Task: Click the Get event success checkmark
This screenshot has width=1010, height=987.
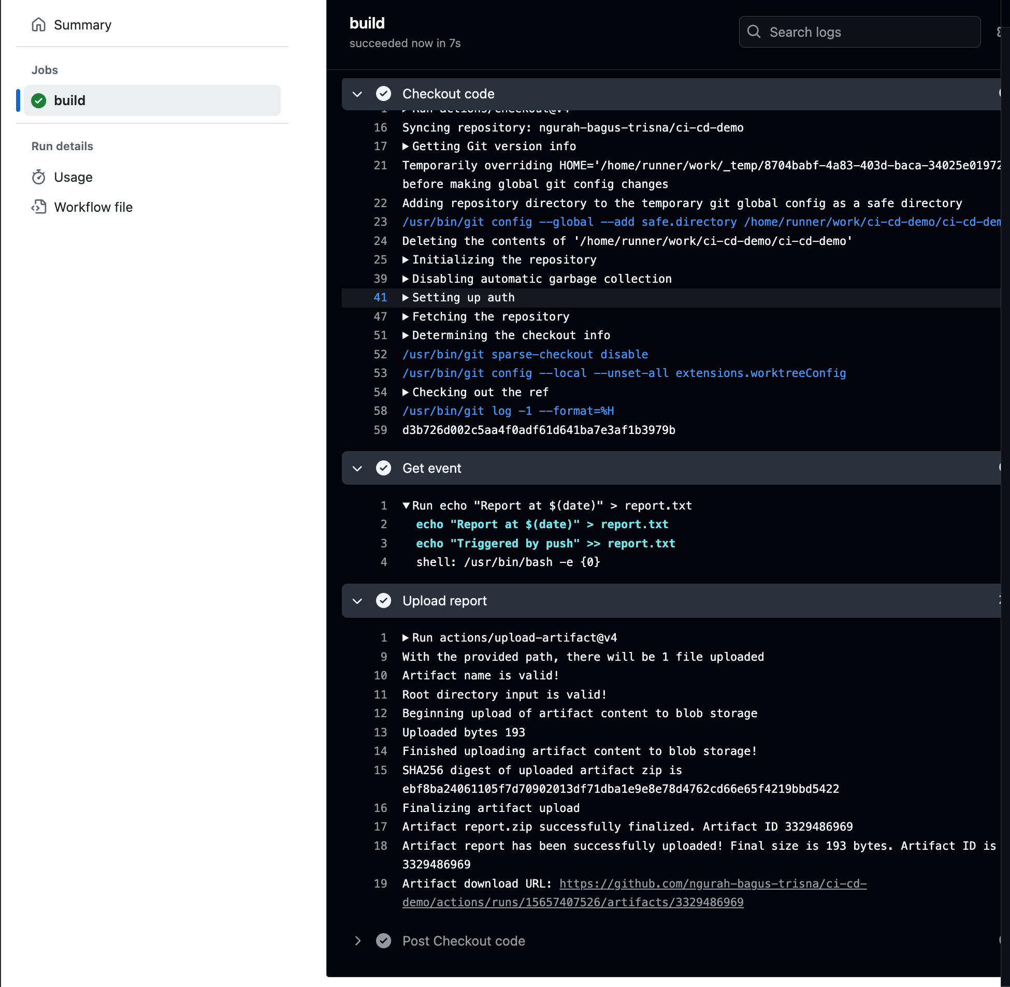Action: click(x=383, y=468)
